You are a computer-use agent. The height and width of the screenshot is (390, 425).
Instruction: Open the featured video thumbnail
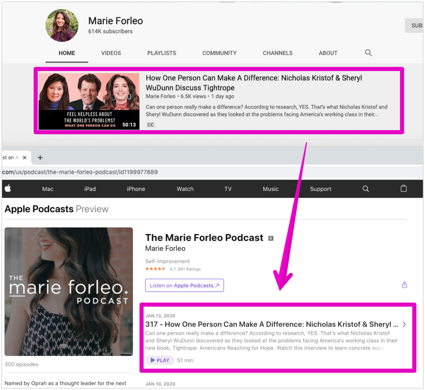(89, 101)
